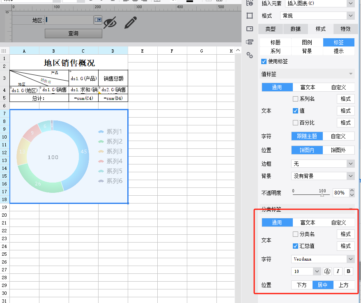The image size is (361, 303).
Task: Click the opacity slider handle
Action: click(x=322, y=195)
